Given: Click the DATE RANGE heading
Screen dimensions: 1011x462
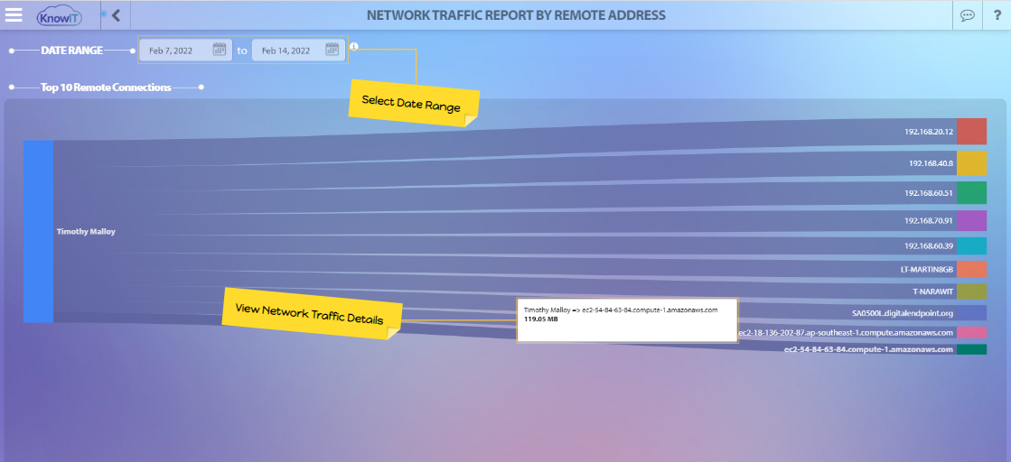Looking at the screenshot, I should [x=71, y=50].
